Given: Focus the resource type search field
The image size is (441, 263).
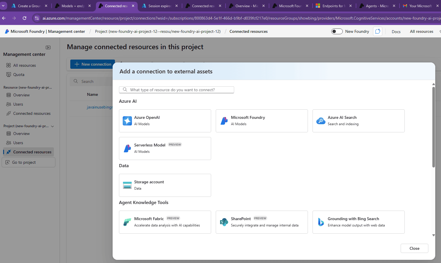Looking at the screenshot, I should [x=176, y=90].
